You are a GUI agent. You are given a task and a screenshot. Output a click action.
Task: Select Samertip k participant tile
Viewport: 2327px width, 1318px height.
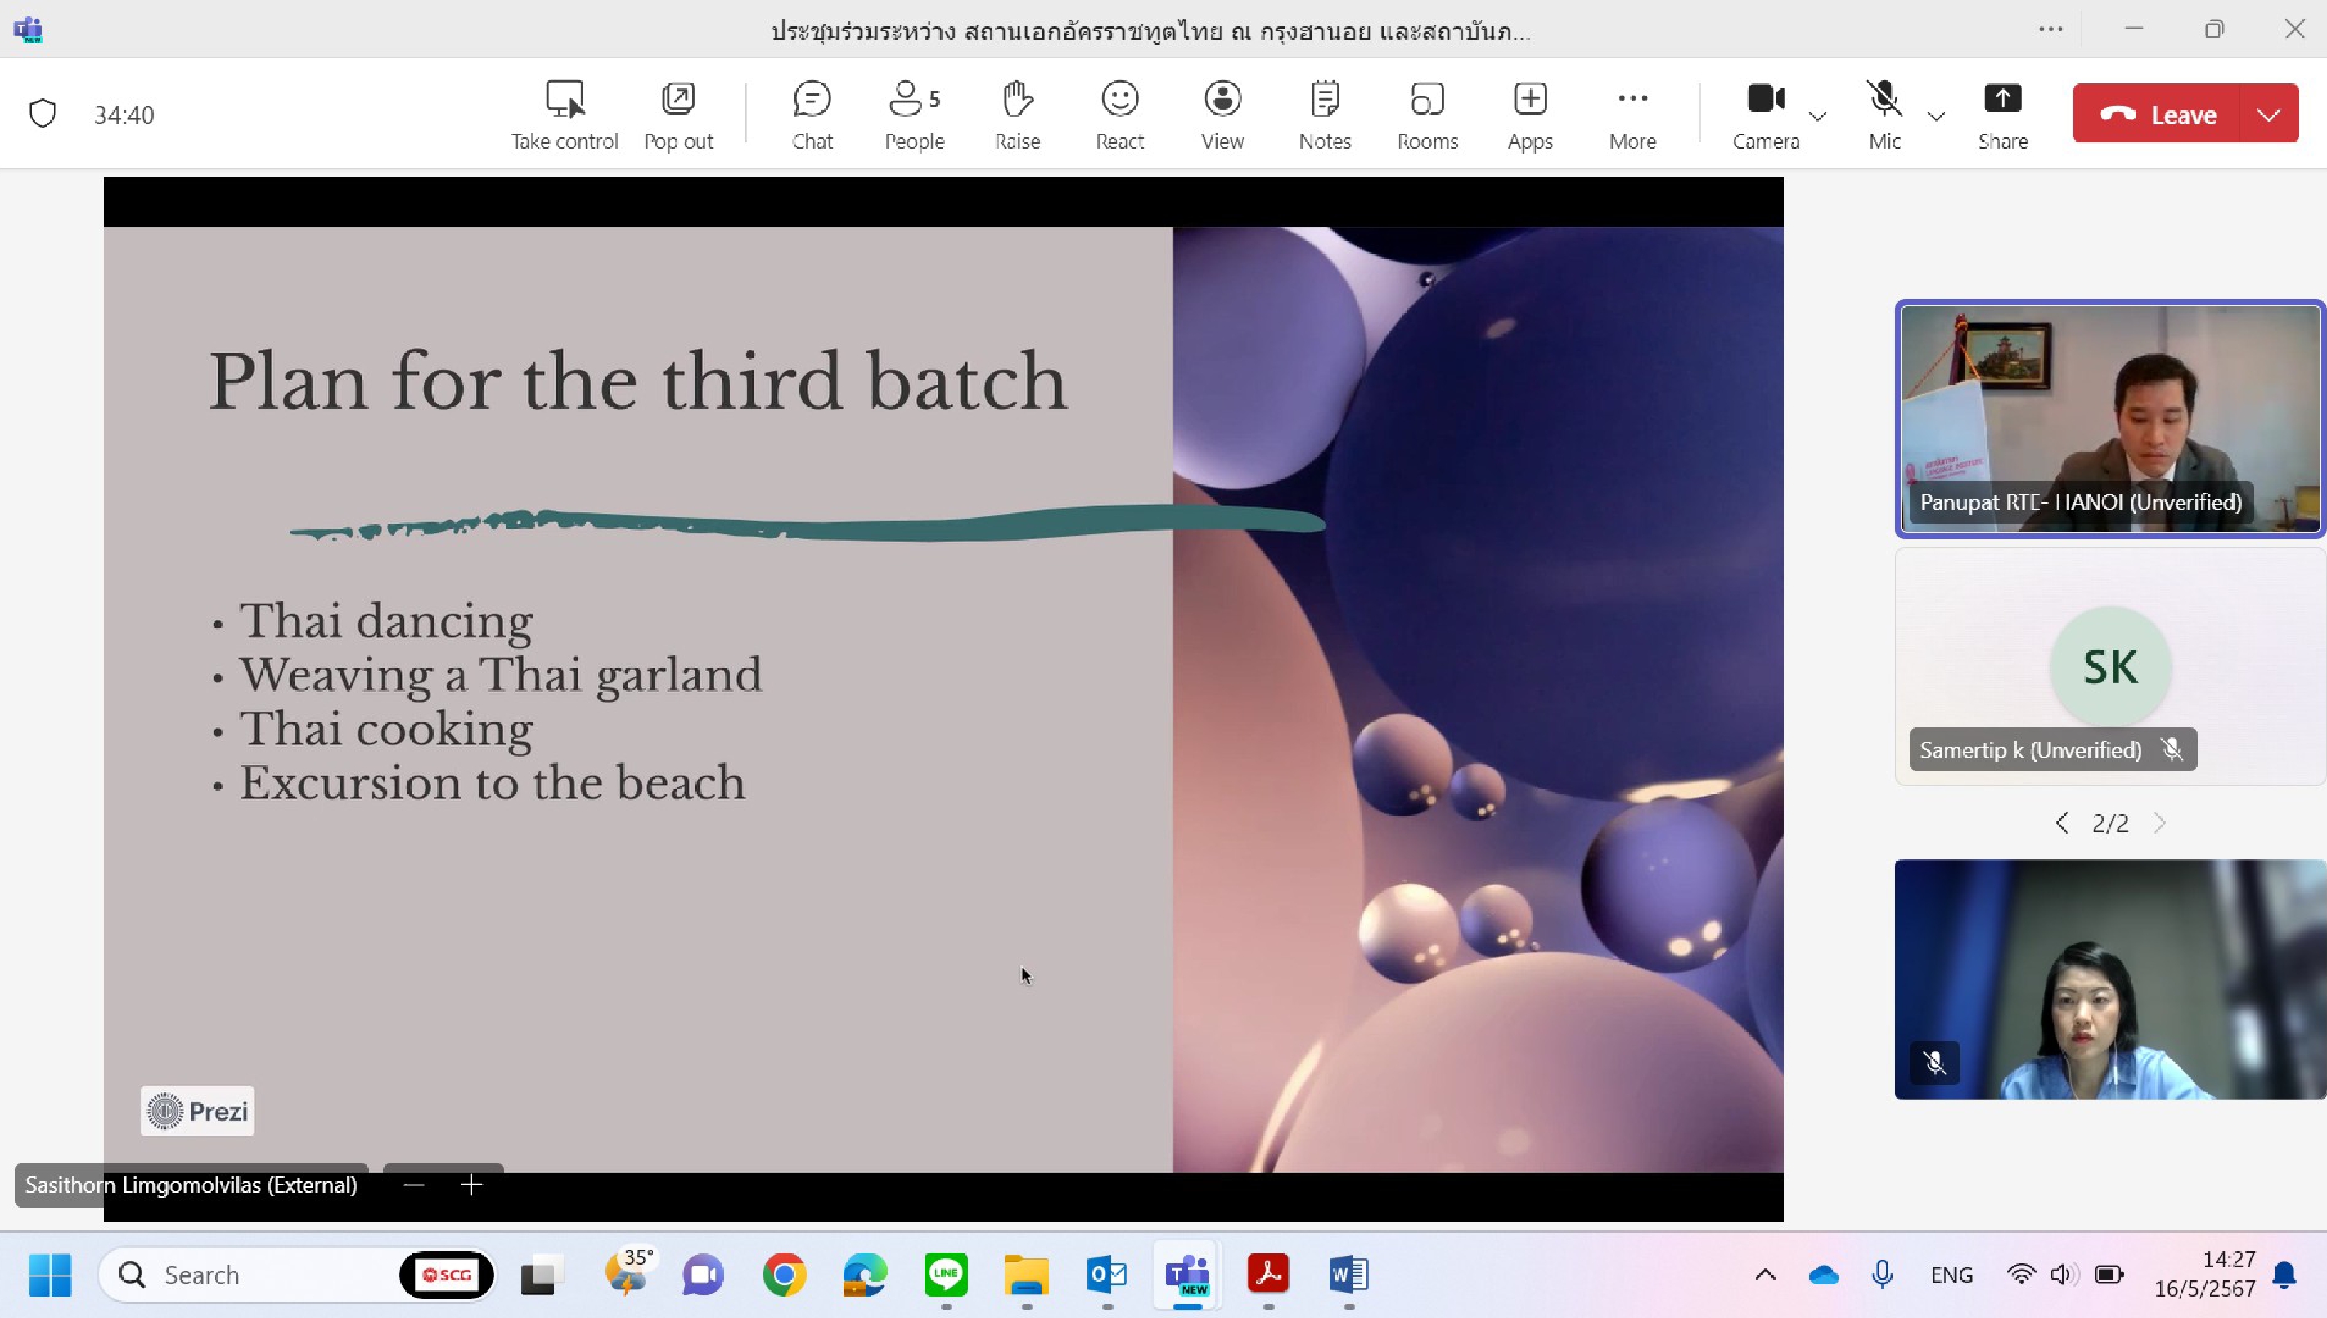click(2110, 666)
